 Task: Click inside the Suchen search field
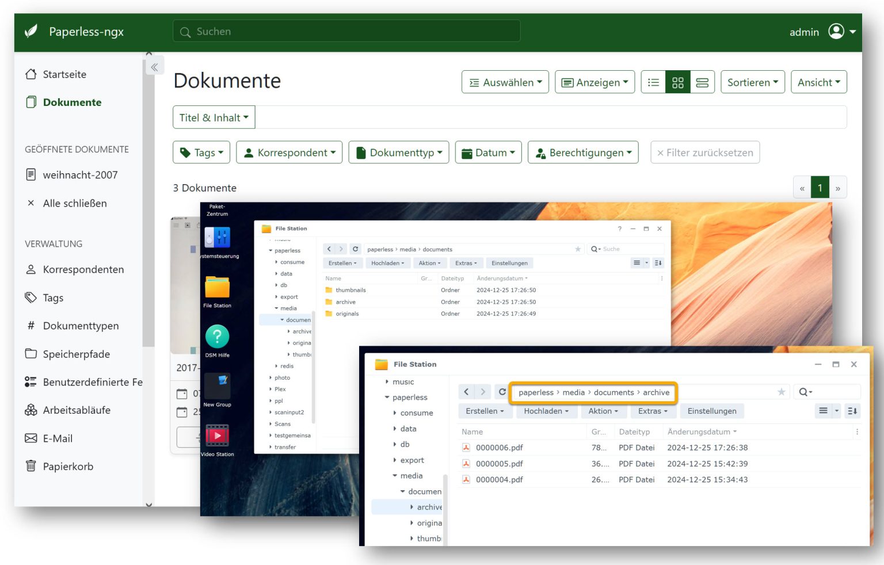point(346,31)
